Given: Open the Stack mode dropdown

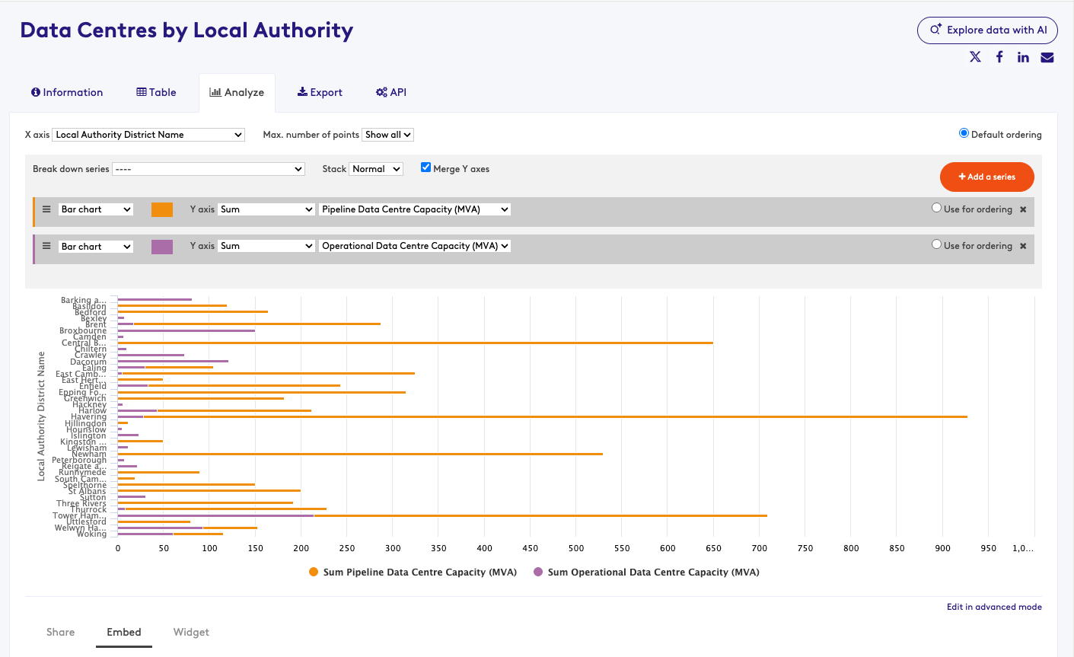Looking at the screenshot, I should point(376,169).
